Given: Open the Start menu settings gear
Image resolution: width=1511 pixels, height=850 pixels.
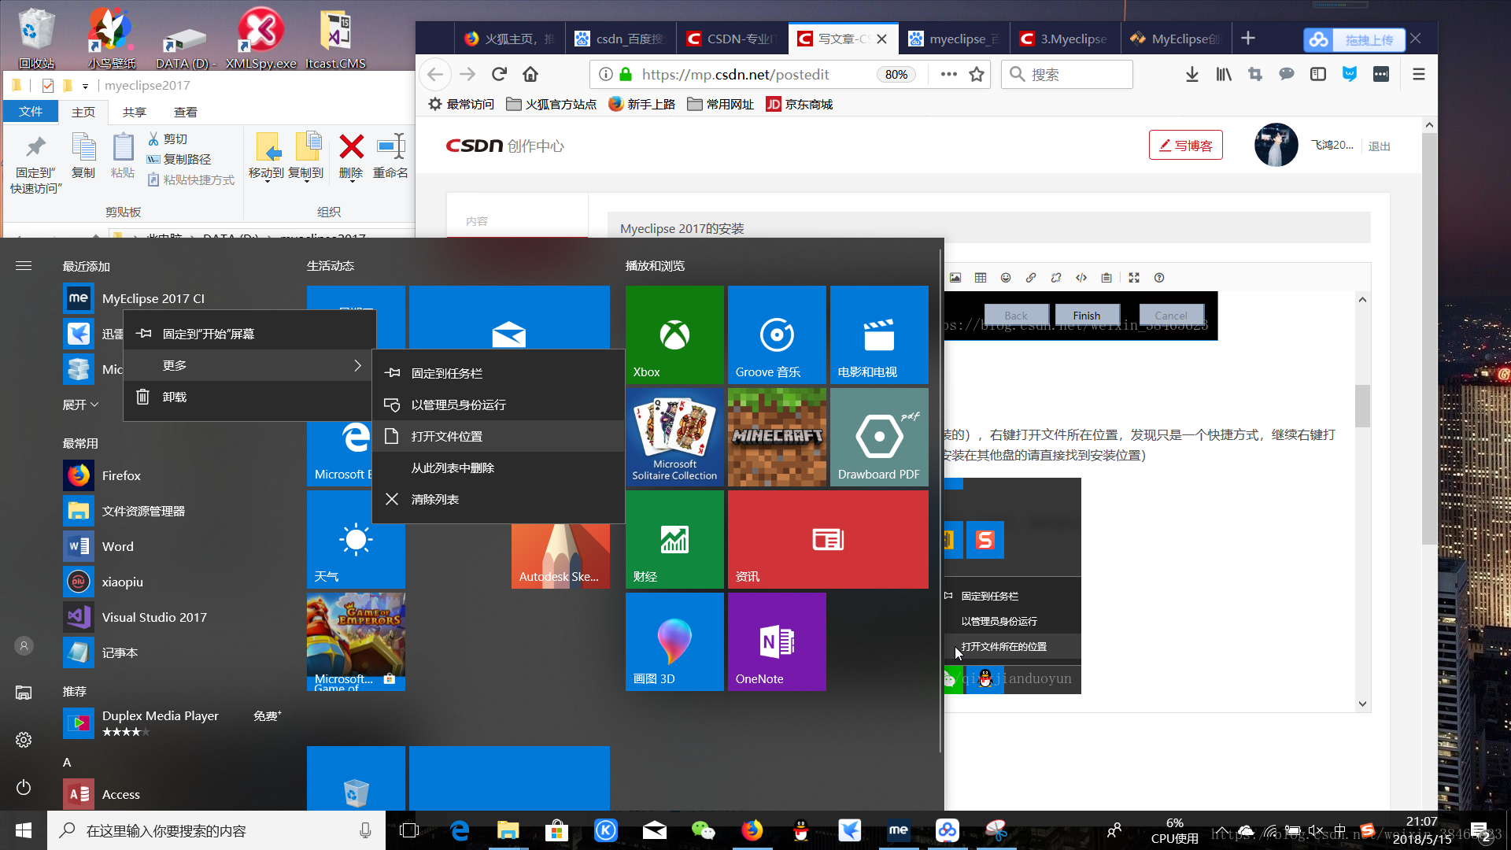Looking at the screenshot, I should (x=24, y=740).
